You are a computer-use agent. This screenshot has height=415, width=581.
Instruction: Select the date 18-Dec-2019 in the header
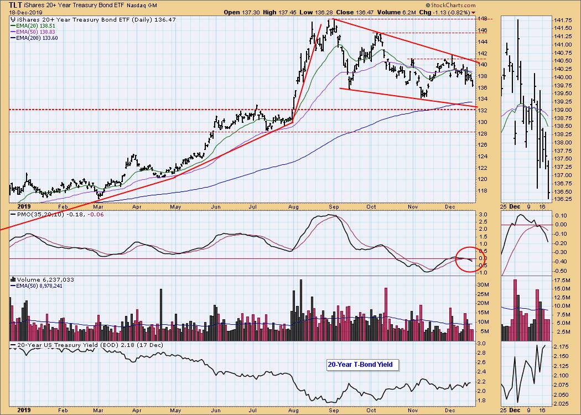pos(24,13)
